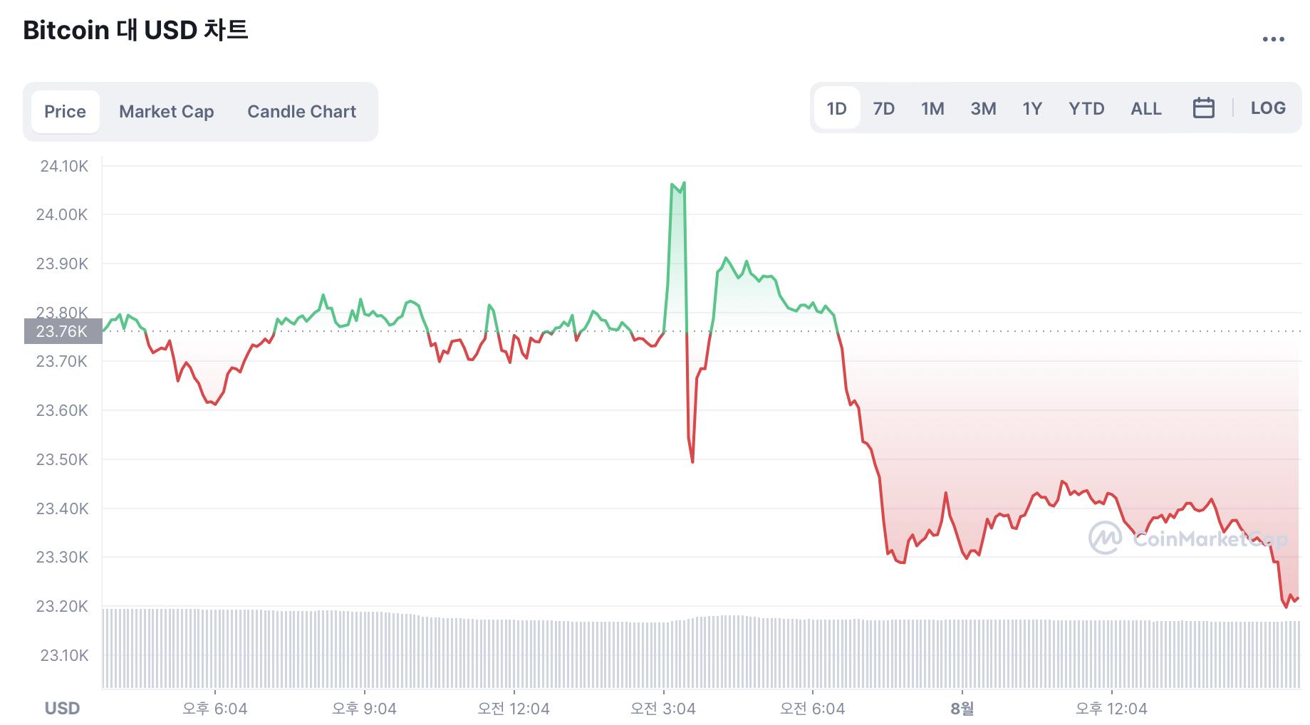Click the 8월 date axis marker

(962, 709)
